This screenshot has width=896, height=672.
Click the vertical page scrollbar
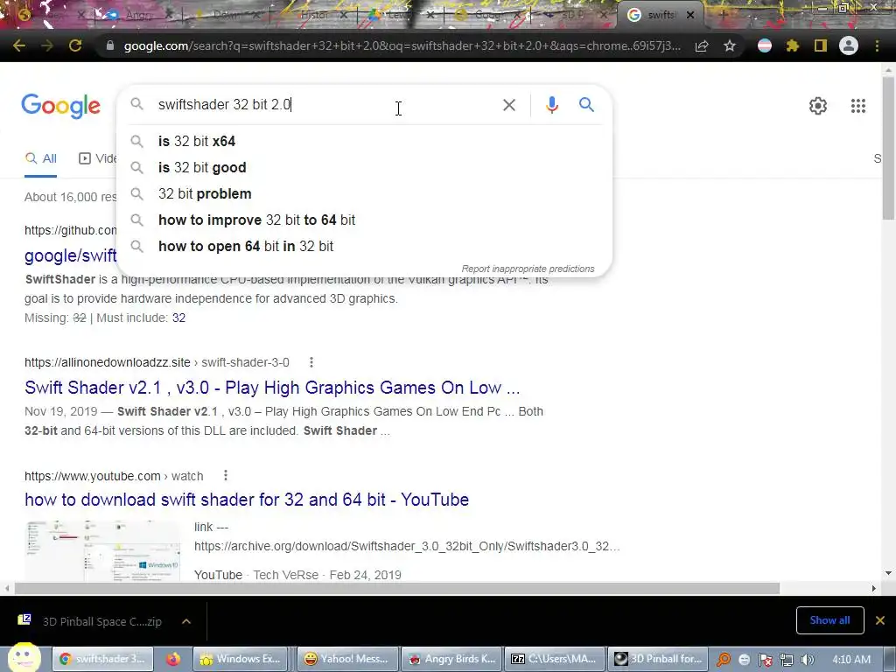(888, 149)
